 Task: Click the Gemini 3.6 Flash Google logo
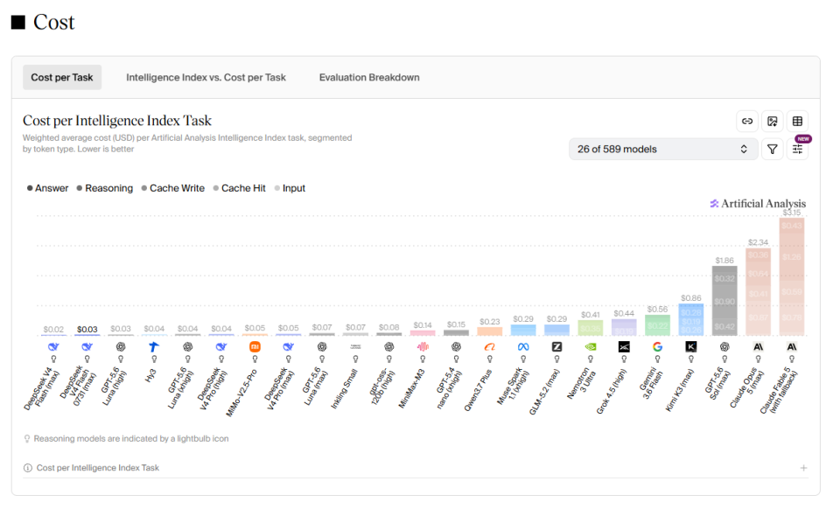coord(657,347)
